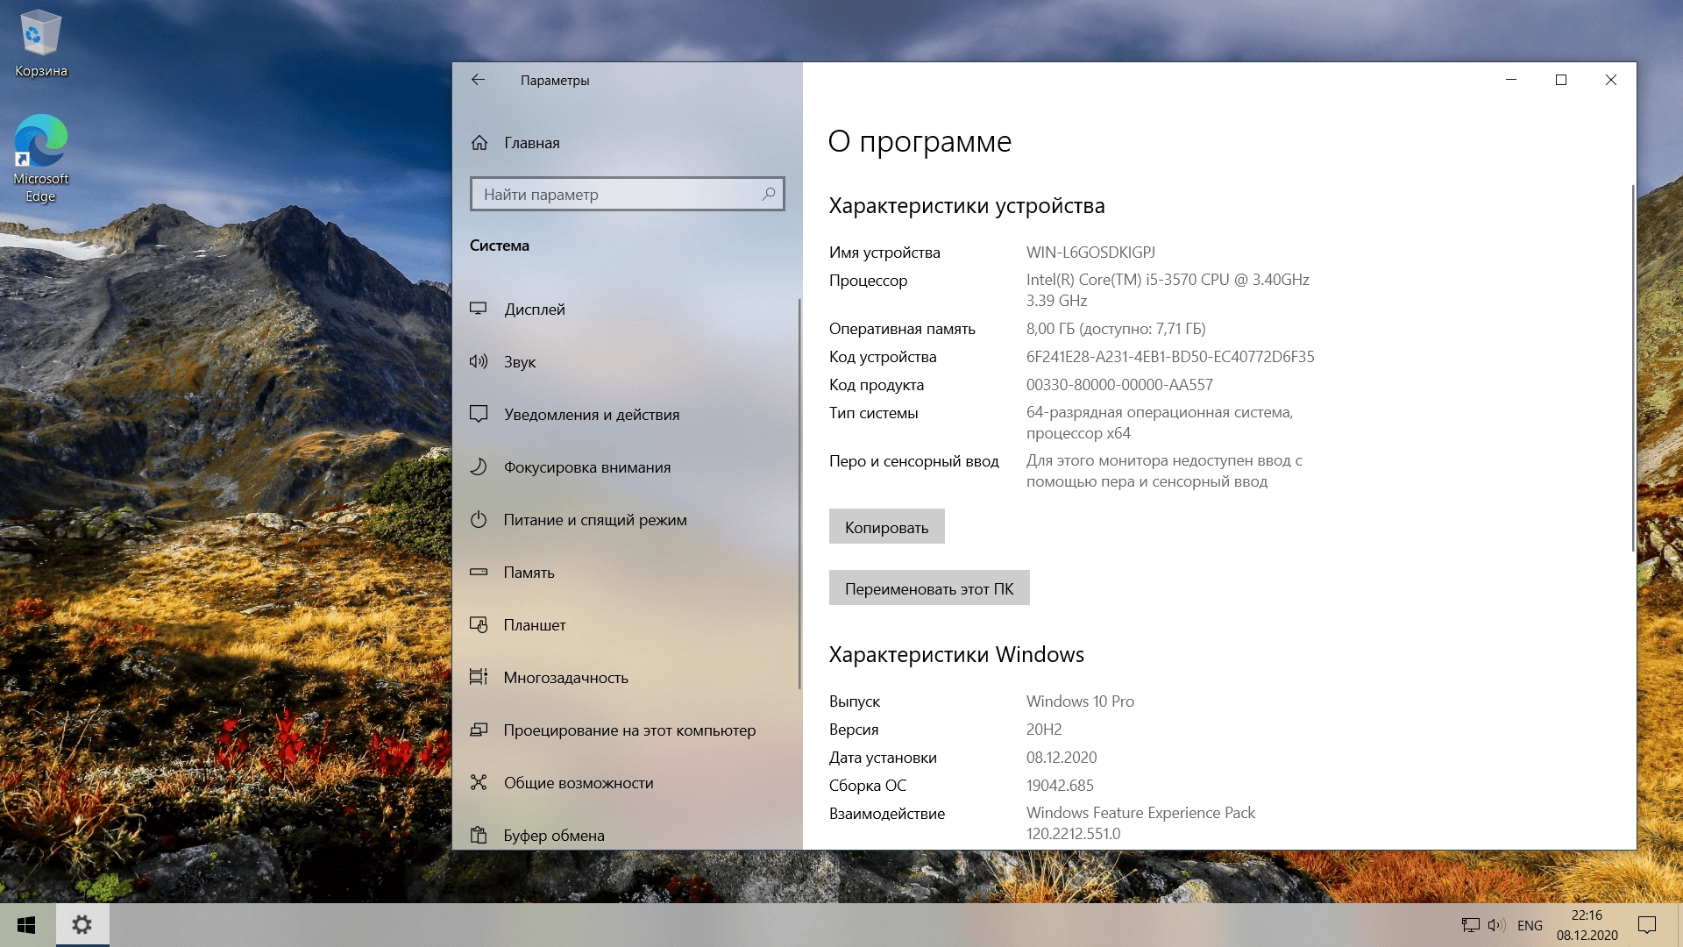
Task: Select Многозадачность in sidebar
Action: pyautogui.click(x=626, y=677)
